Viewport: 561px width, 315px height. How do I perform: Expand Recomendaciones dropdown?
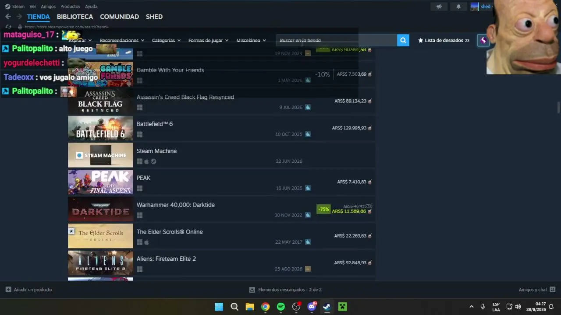121,40
